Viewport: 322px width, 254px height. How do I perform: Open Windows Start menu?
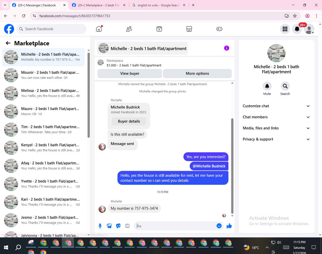pyautogui.click(x=6, y=247)
